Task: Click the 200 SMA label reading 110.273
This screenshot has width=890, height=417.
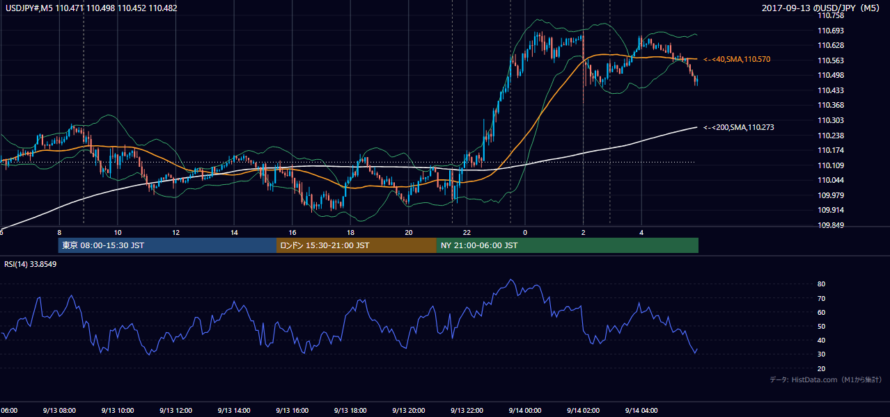Action: click(x=738, y=127)
